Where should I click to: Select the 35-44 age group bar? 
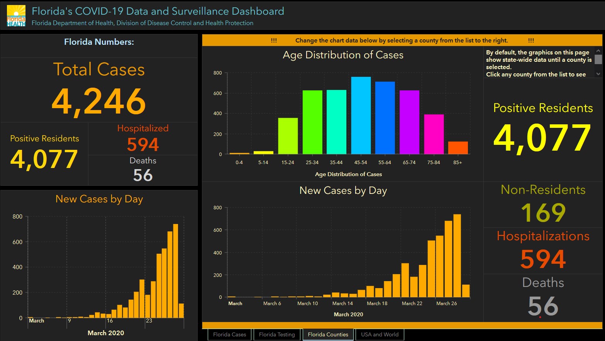point(336,122)
